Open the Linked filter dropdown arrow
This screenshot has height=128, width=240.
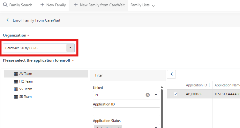coord(156,95)
